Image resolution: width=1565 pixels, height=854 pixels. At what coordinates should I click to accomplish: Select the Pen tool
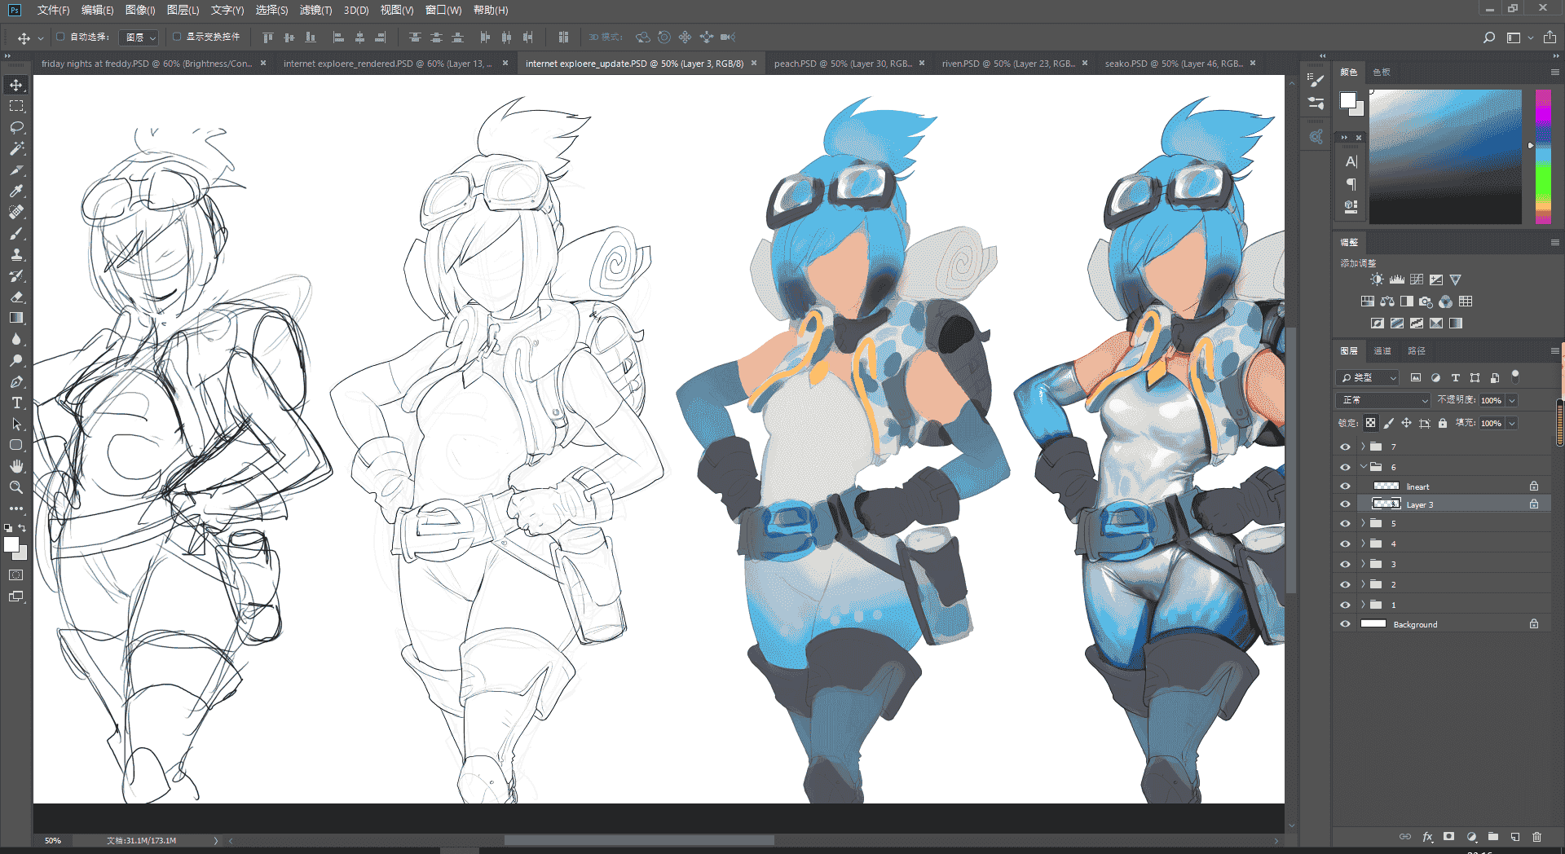pyautogui.click(x=16, y=381)
